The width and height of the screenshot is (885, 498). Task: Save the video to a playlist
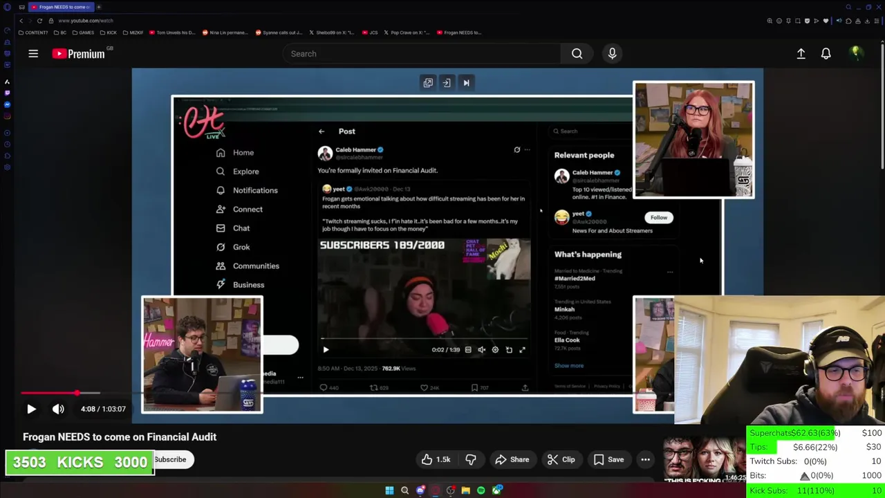608,459
